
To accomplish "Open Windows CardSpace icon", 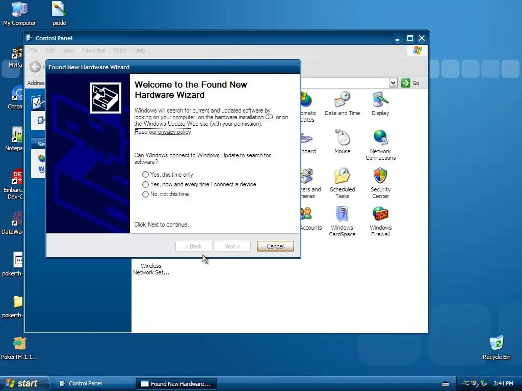I will (342, 221).
